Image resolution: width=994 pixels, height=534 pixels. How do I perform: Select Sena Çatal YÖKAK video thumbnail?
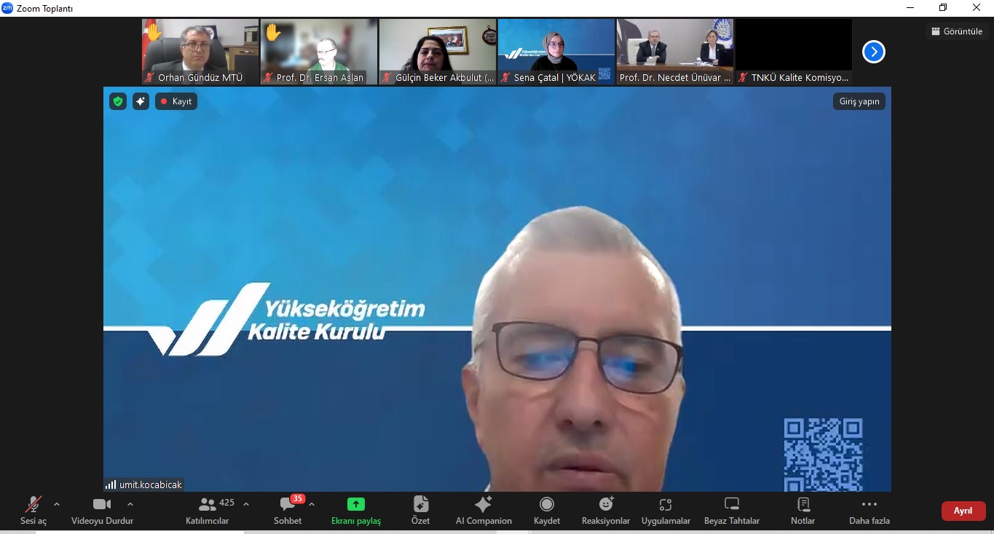click(x=556, y=51)
